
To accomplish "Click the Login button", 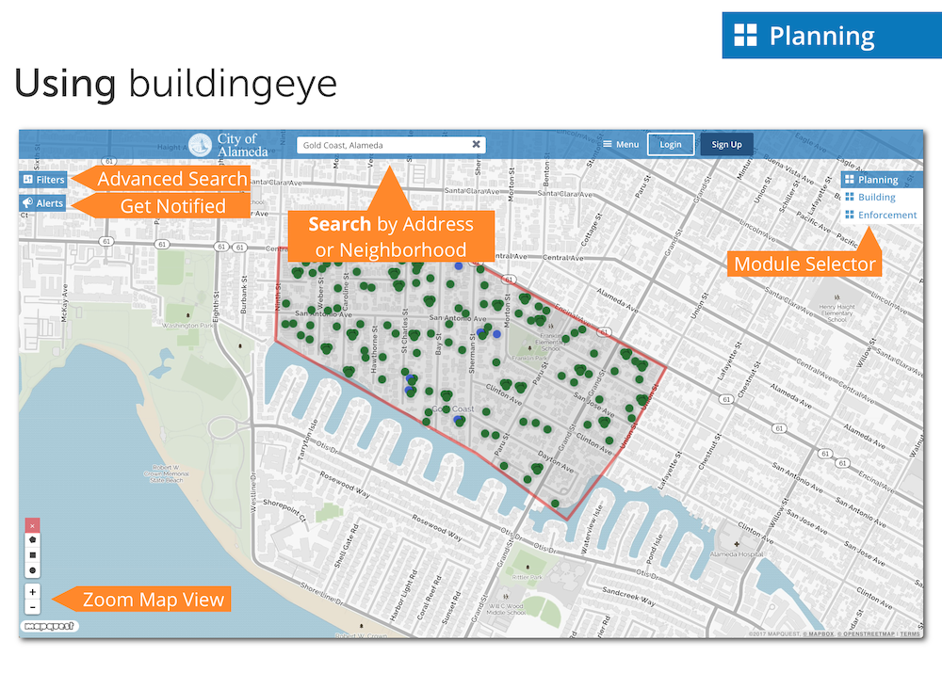I will tap(671, 145).
